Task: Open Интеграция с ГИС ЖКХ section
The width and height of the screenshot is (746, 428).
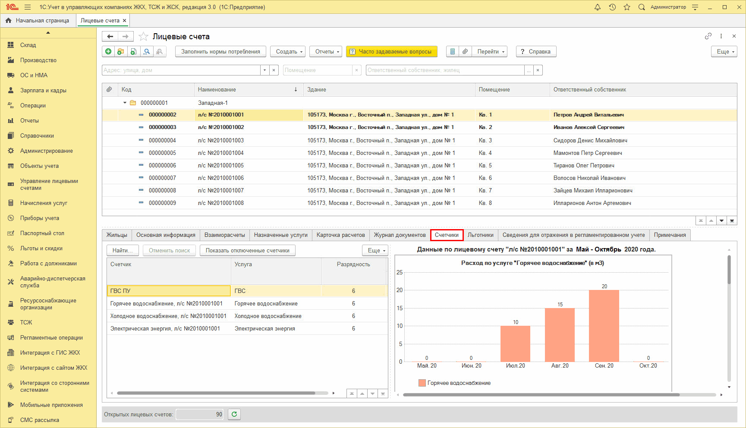Action: tap(50, 352)
